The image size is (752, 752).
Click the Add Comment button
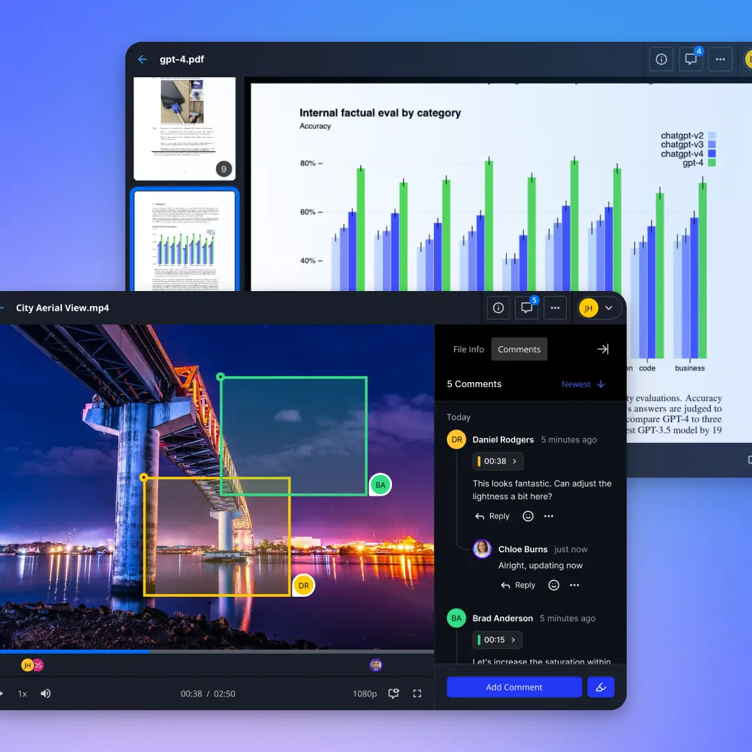point(514,687)
